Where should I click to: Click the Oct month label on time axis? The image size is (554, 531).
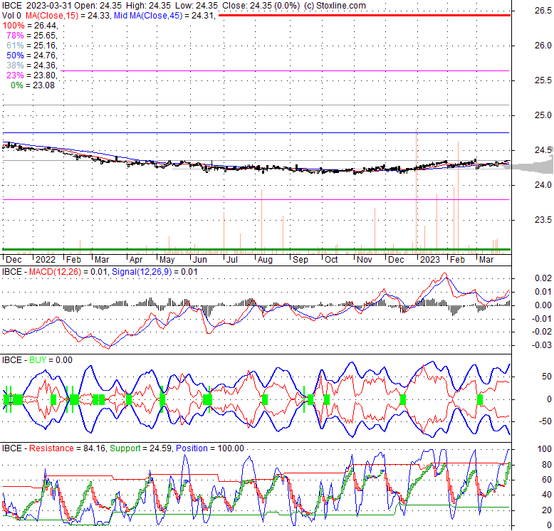(x=331, y=260)
